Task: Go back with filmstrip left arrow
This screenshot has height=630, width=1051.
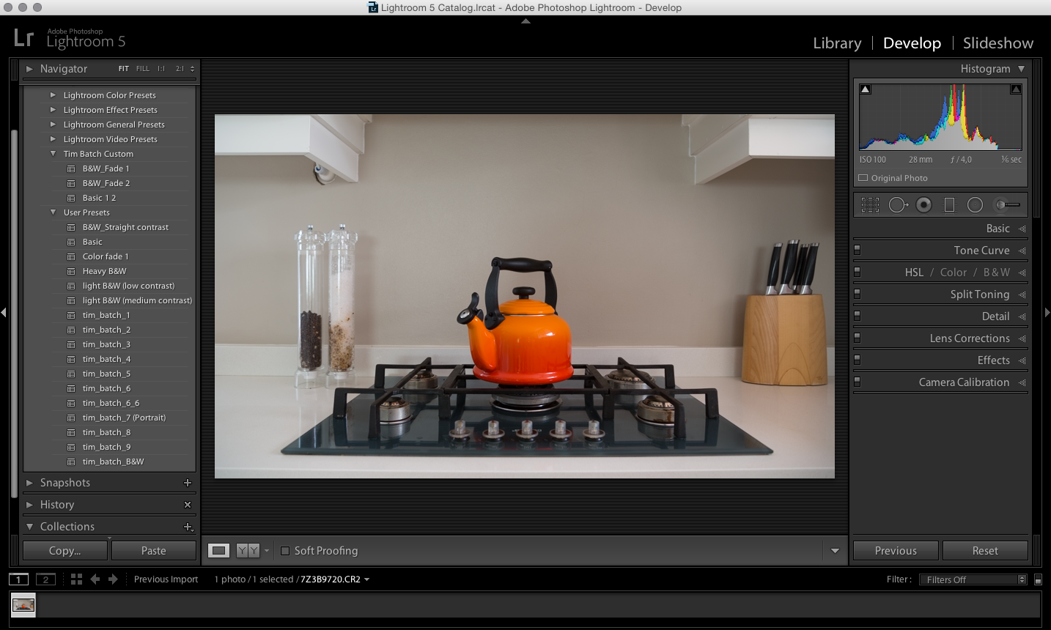Action: tap(95, 579)
